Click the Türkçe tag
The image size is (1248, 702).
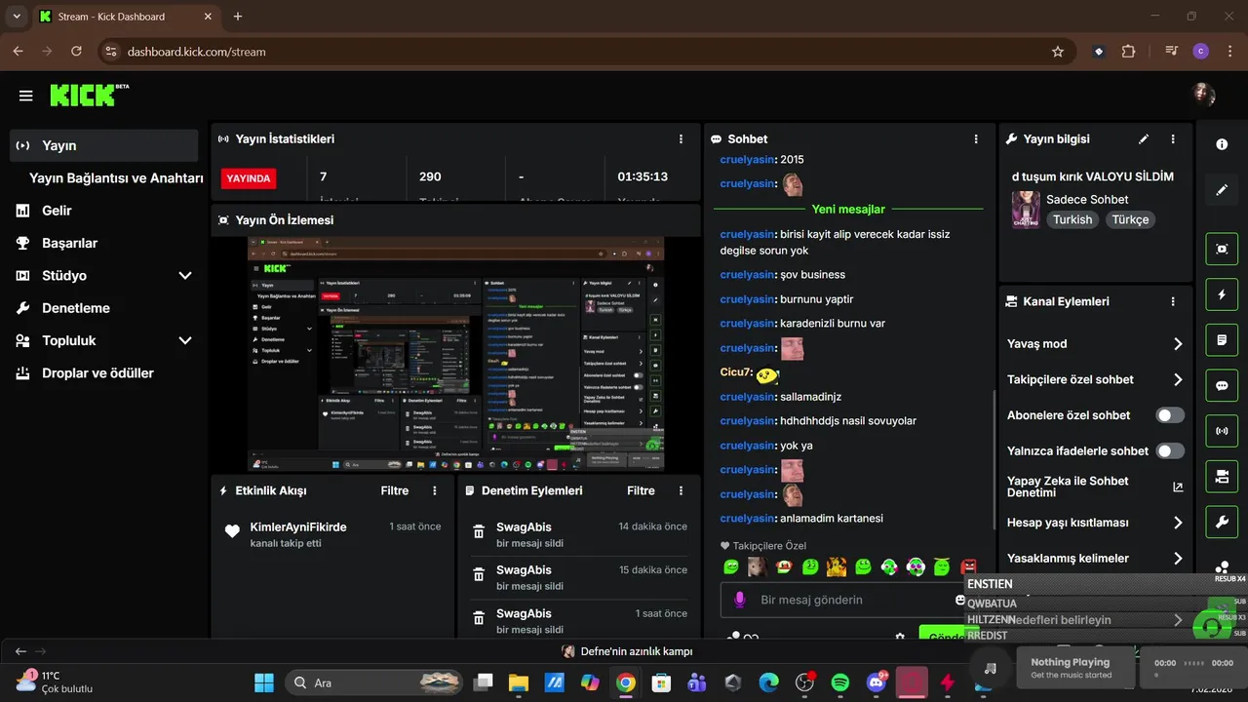tap(1130, 219)
